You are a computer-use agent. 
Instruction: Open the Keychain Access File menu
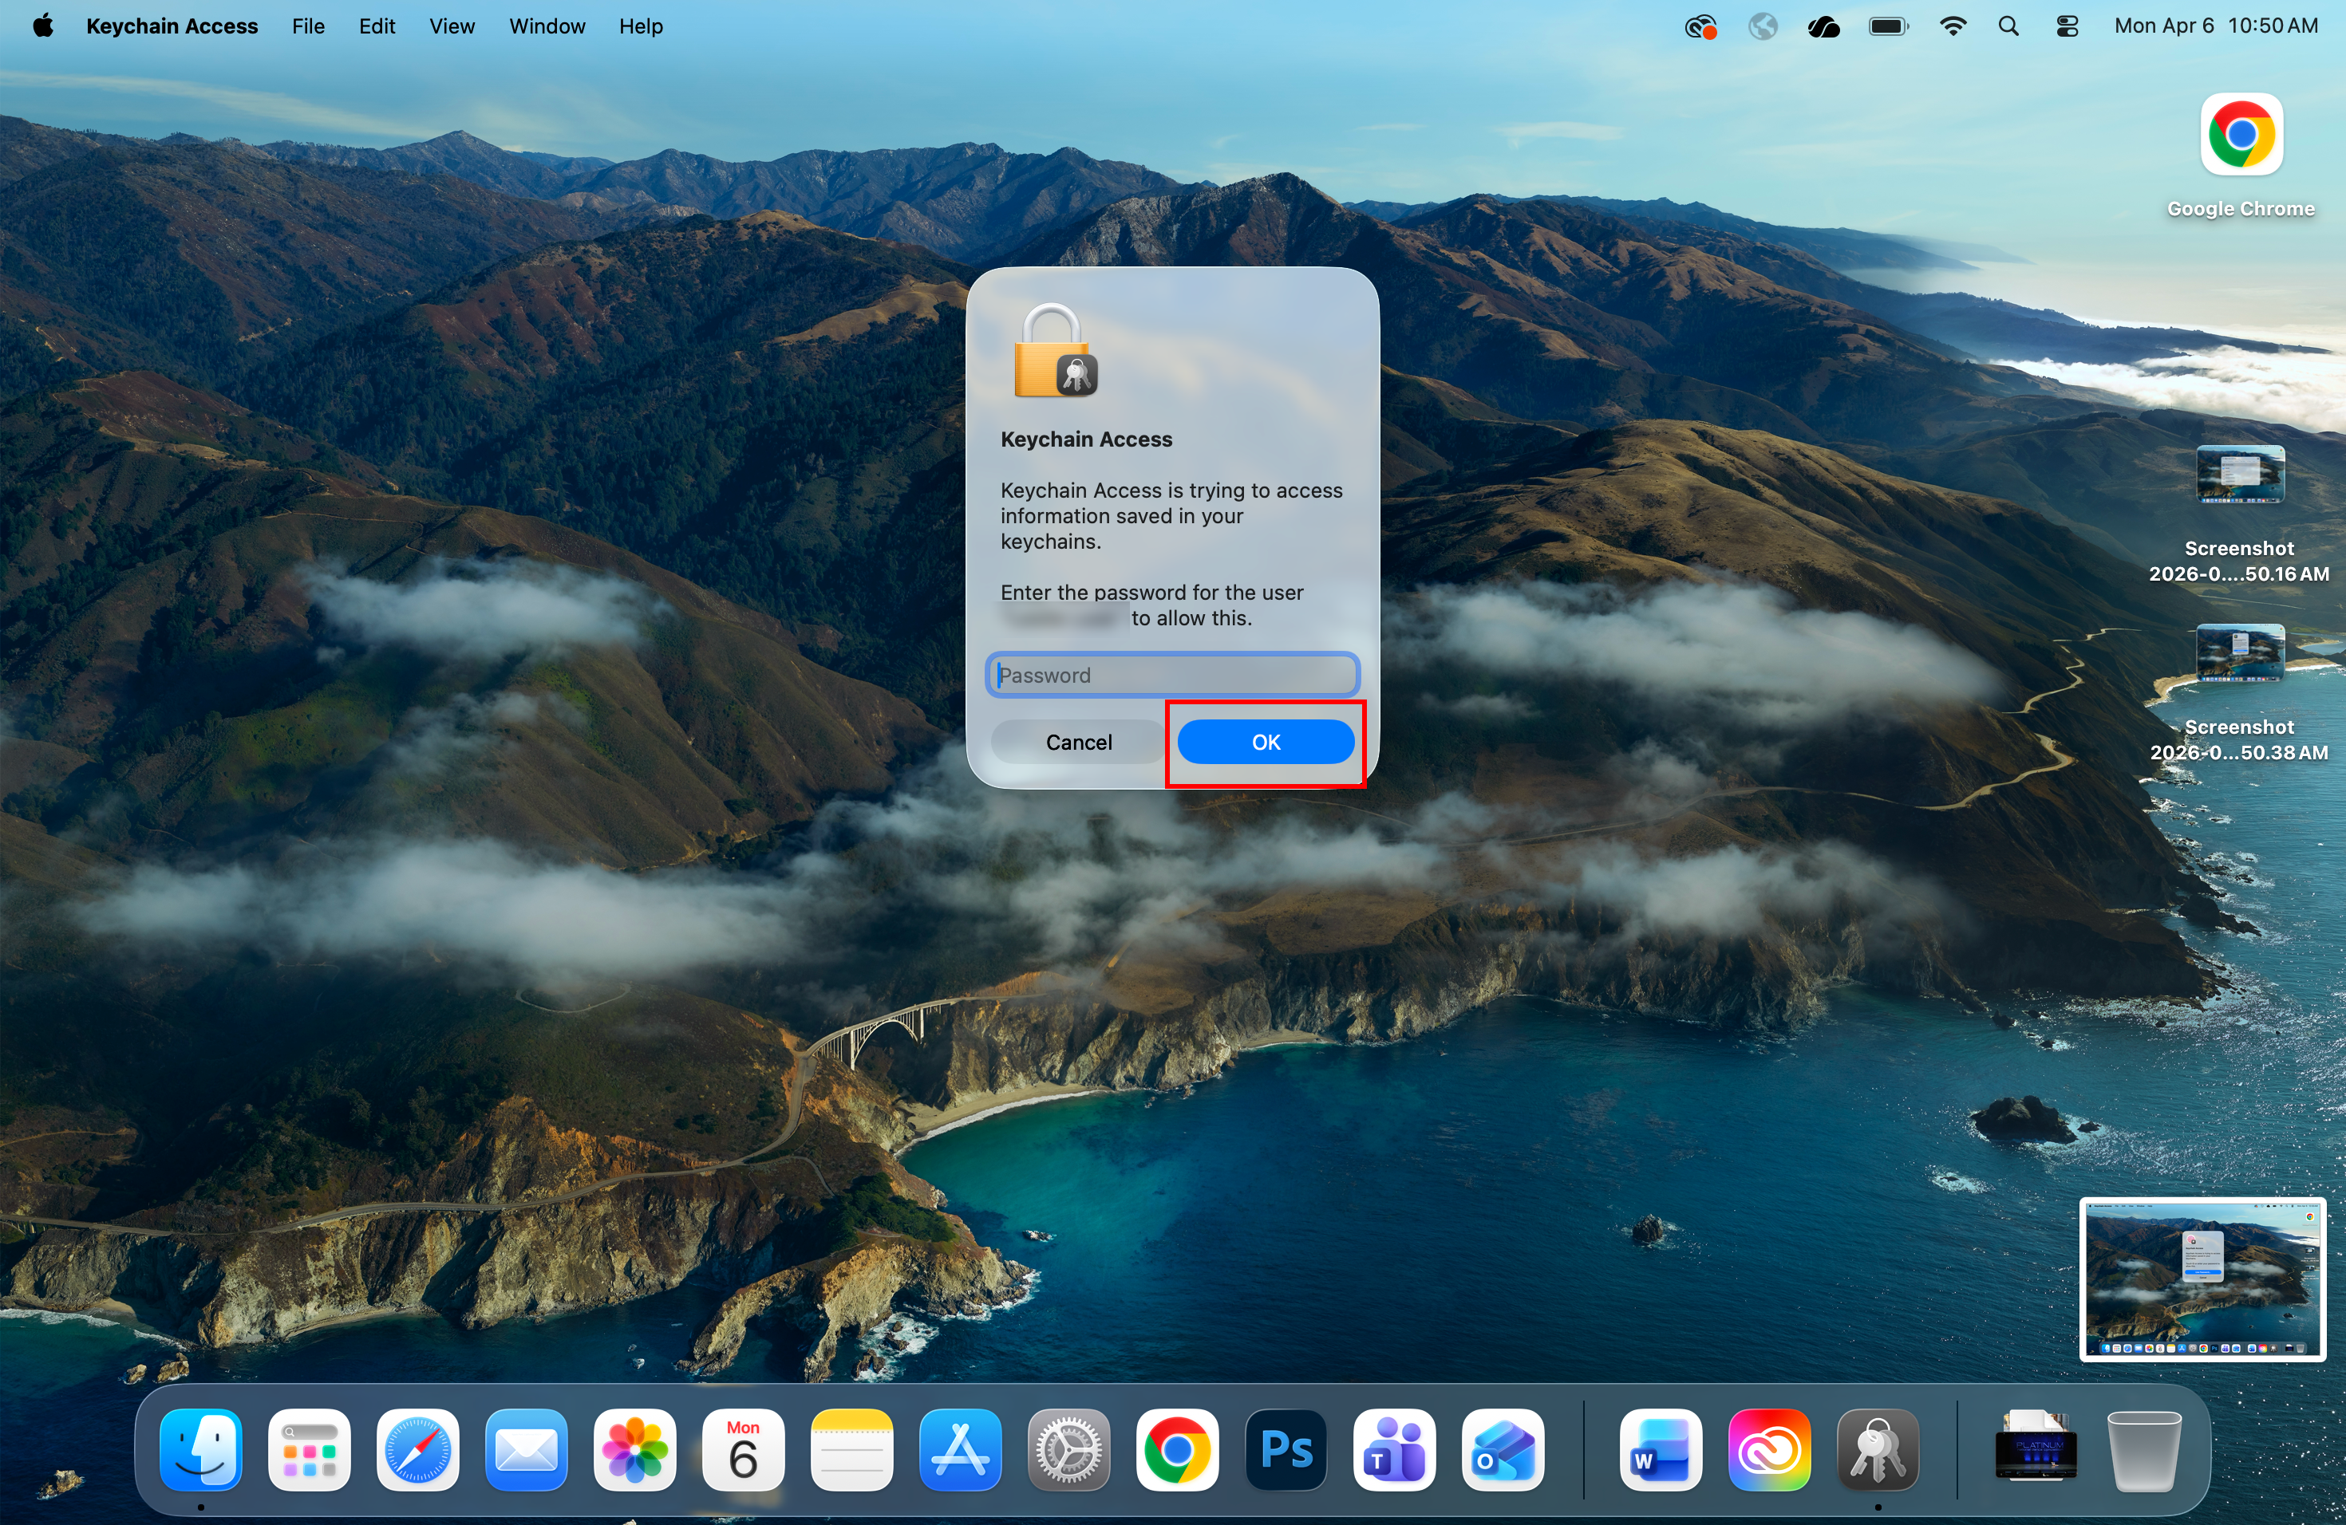pos(307,26)
